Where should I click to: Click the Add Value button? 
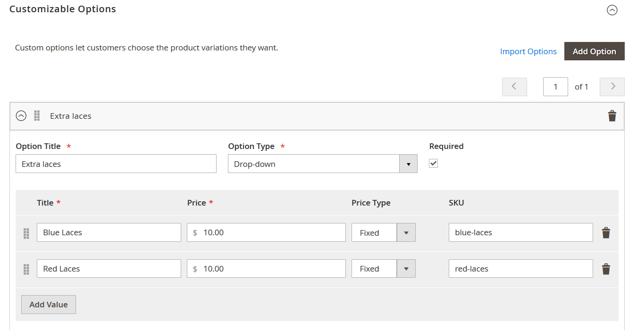49,305
